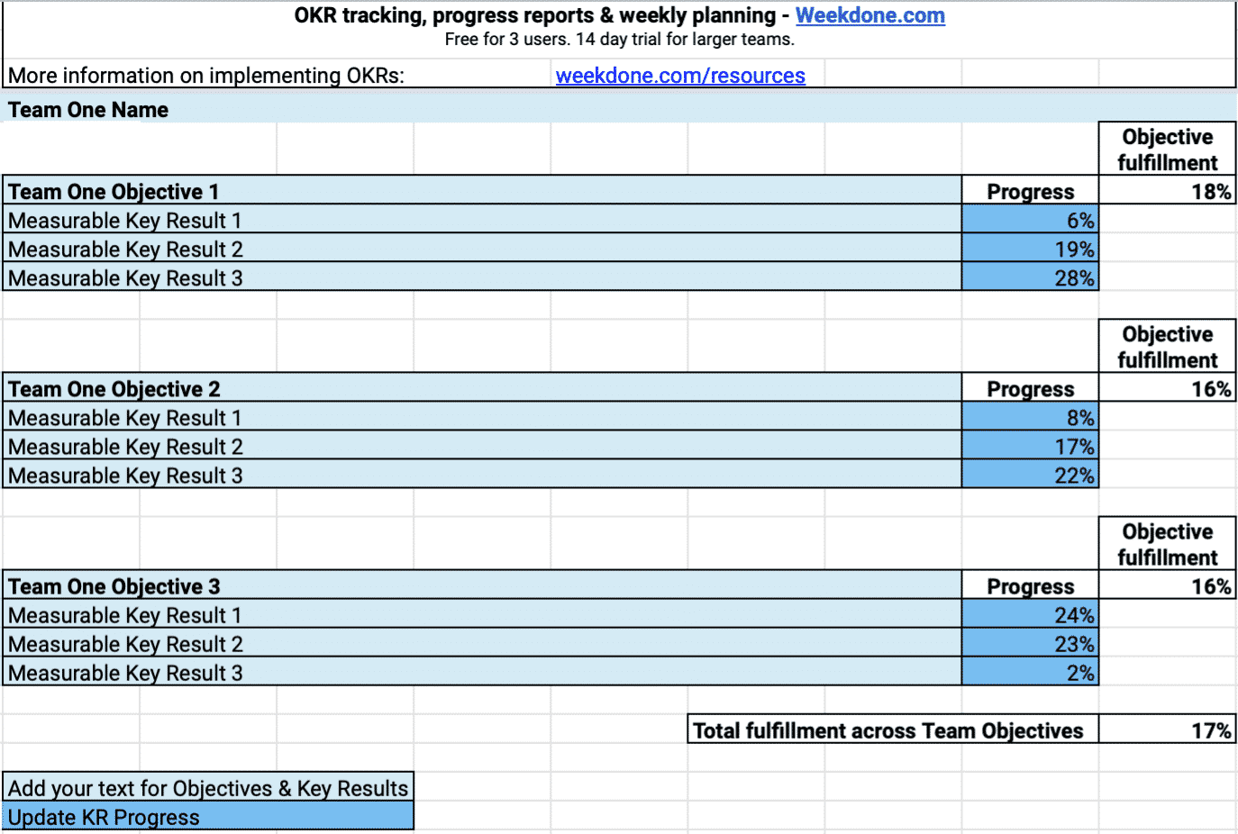Select the 18% objective fulfillment cell
The height and width of the screenshot is (834, 1238).
1168,191
